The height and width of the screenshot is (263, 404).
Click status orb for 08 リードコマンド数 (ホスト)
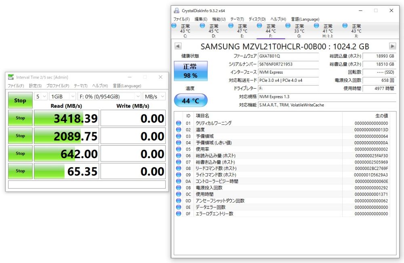point(179,168)
